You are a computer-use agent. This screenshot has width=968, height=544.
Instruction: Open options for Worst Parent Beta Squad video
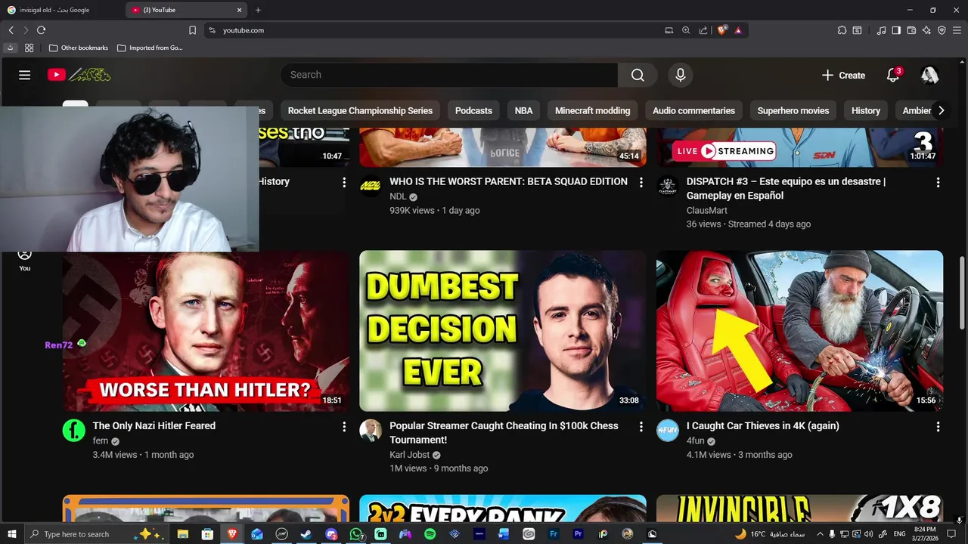[641, 182]
